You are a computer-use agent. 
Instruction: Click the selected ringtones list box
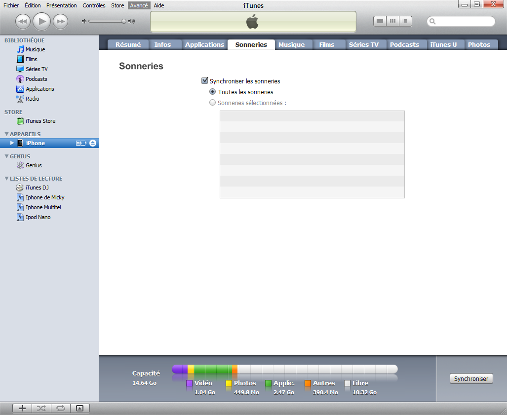[312, 154]
